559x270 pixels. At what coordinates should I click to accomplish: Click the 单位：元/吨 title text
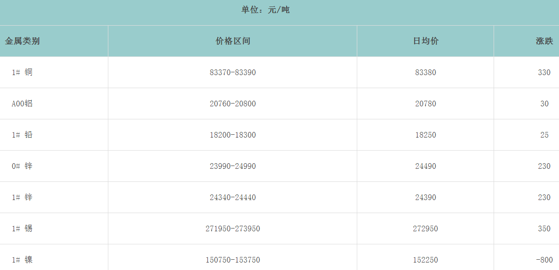[265, 10]
